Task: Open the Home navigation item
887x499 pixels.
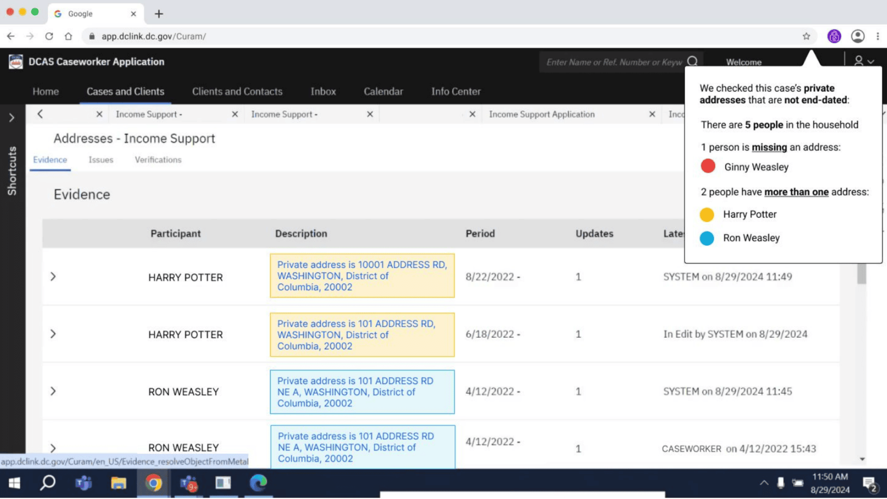Action: point(46,91)
